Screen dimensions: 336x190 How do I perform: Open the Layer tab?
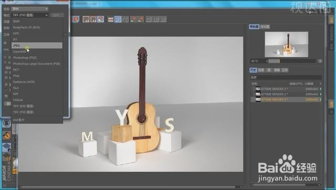pyautogui.click(x=269, y=70)
